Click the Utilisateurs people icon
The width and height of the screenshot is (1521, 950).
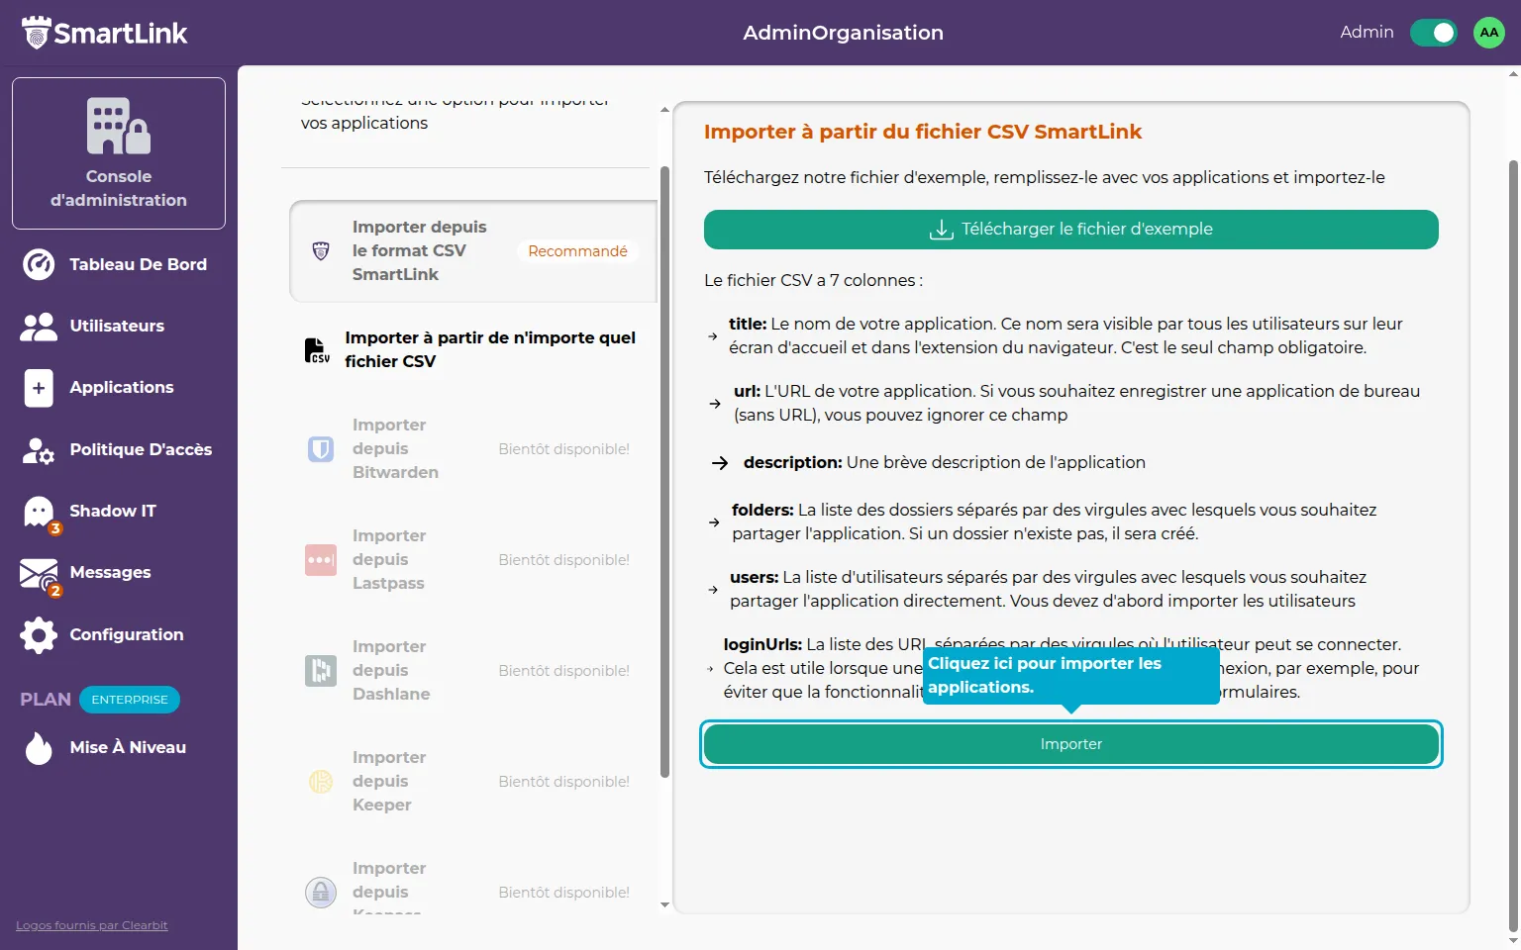pos(39,327)
